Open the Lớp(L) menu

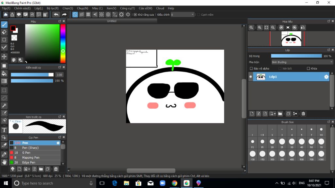39,8
